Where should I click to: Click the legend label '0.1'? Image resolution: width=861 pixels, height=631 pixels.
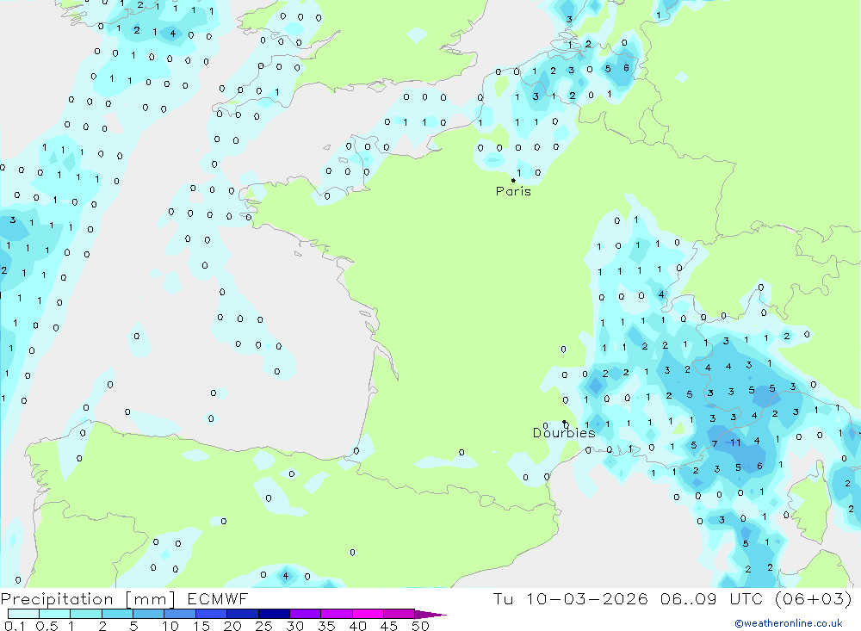point(15,626)
